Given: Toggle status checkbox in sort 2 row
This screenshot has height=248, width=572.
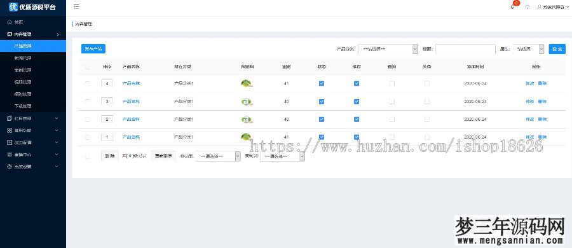Looking at the screenshot, I should click(322, 120).
